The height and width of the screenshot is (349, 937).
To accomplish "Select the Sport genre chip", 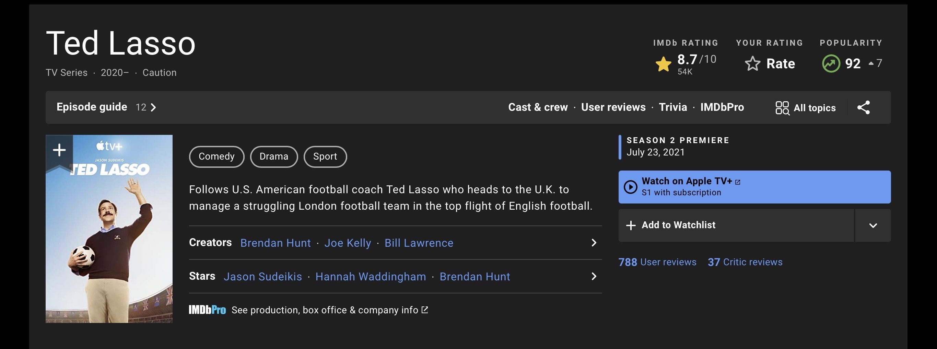I will pyautogui.click(x=325, y=156).
